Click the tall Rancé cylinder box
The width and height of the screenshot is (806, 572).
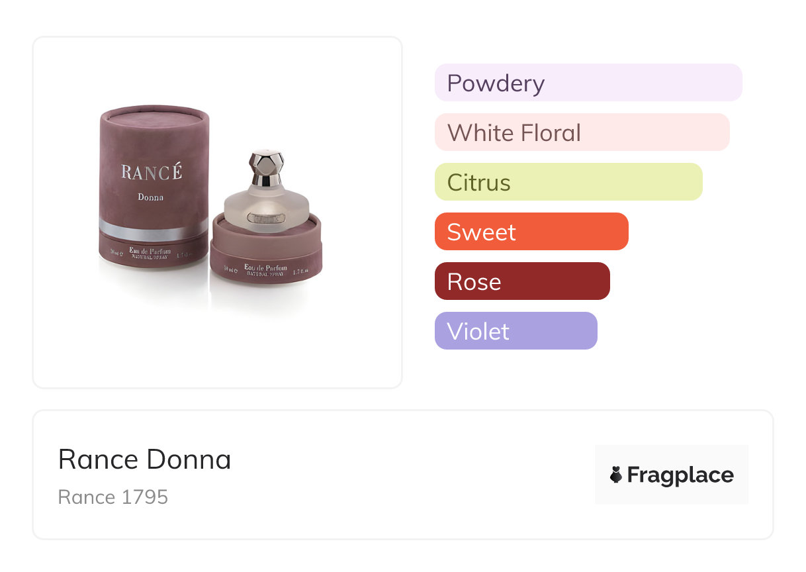[x=152, y=185]
